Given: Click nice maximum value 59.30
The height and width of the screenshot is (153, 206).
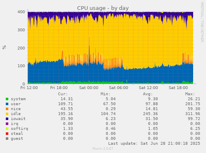Looking at the screenshot, I should (x=194, y=109).
